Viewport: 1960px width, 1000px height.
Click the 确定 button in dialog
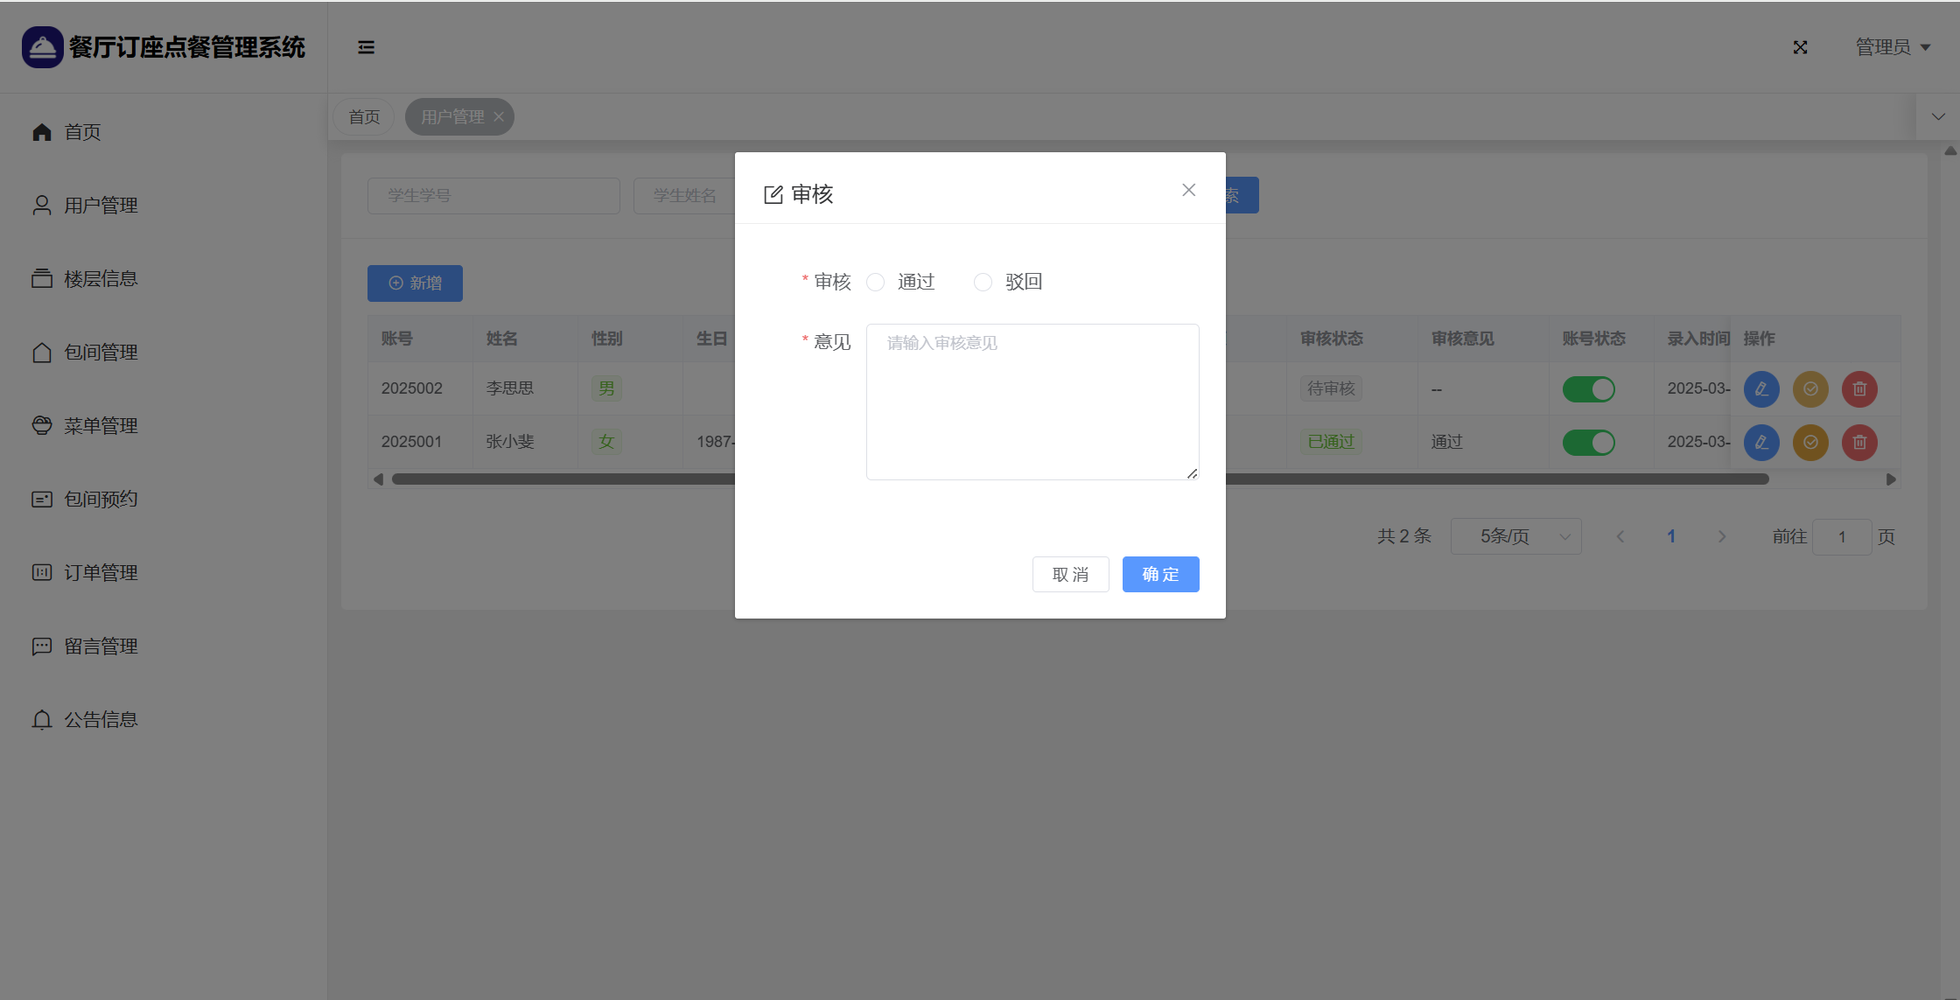1160,574
